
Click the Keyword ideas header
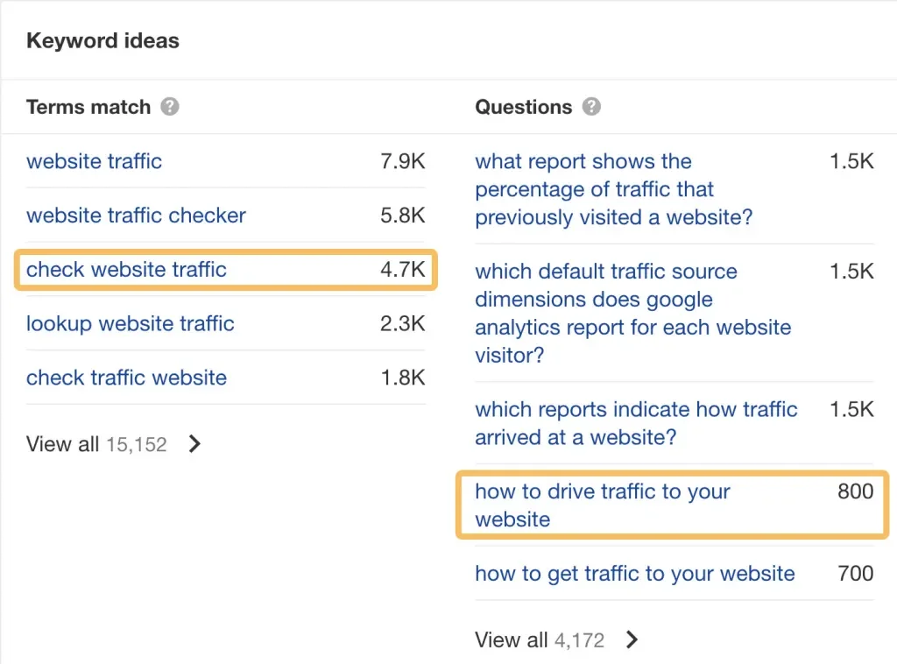(102, 40)
